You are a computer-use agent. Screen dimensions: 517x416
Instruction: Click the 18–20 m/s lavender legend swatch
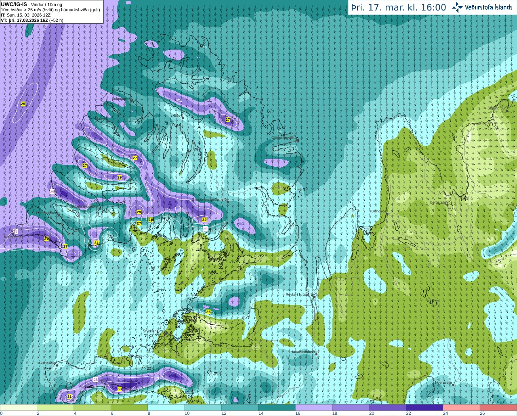pyautogui.click(x=351, y=408)
